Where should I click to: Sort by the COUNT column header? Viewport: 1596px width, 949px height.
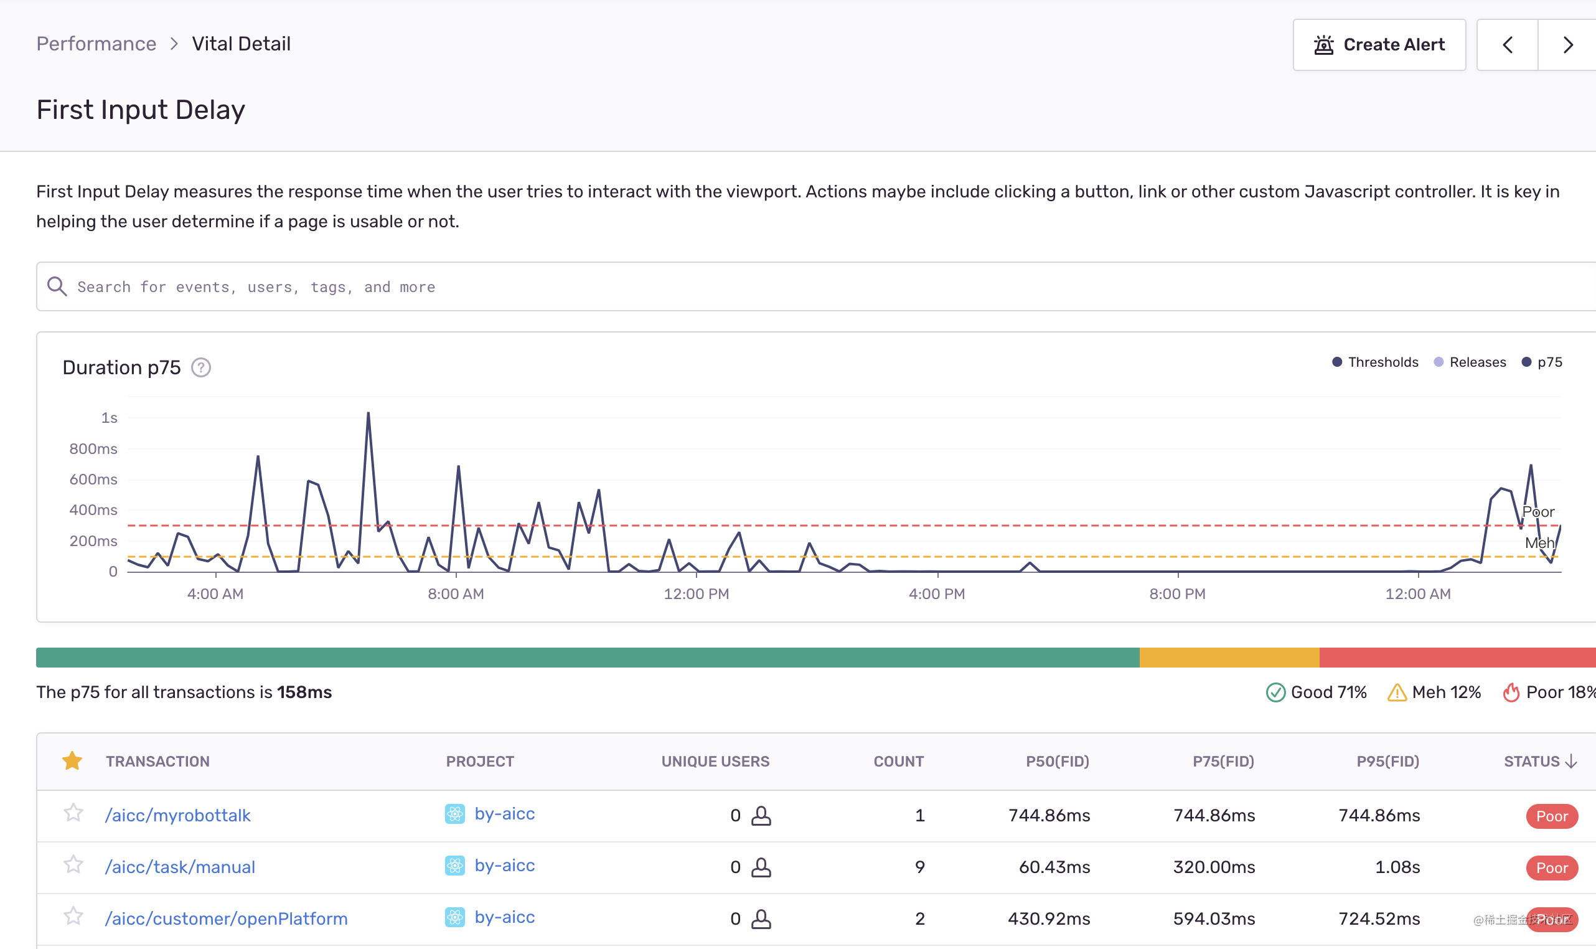(x=899, y=762)
